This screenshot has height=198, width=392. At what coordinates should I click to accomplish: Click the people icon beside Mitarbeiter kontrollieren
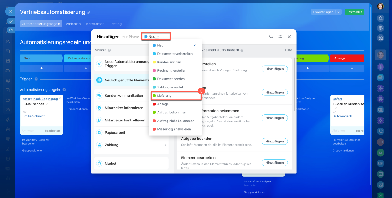(x=99, y=120)
